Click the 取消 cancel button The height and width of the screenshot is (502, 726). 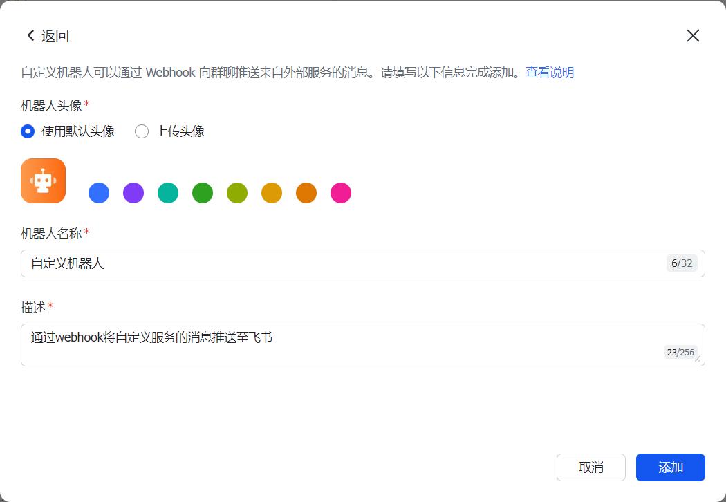pyautogui.click(x=590, y=467)
